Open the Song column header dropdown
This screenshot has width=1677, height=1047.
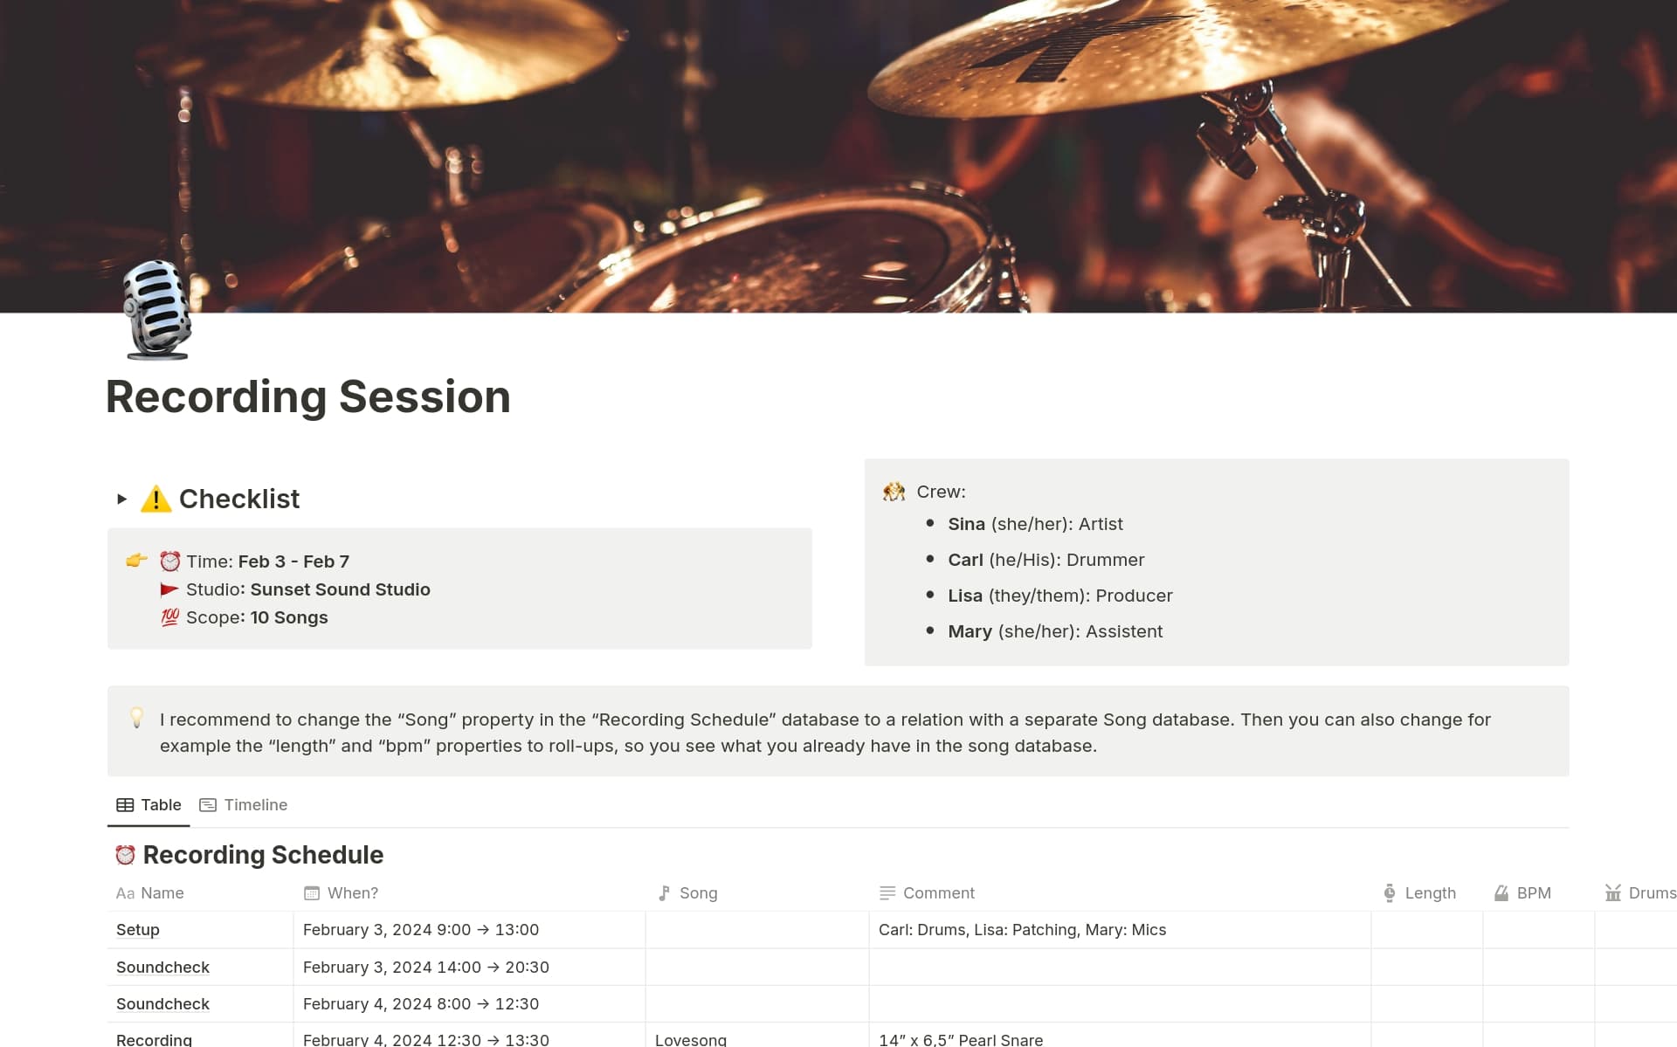pos(699,892)
